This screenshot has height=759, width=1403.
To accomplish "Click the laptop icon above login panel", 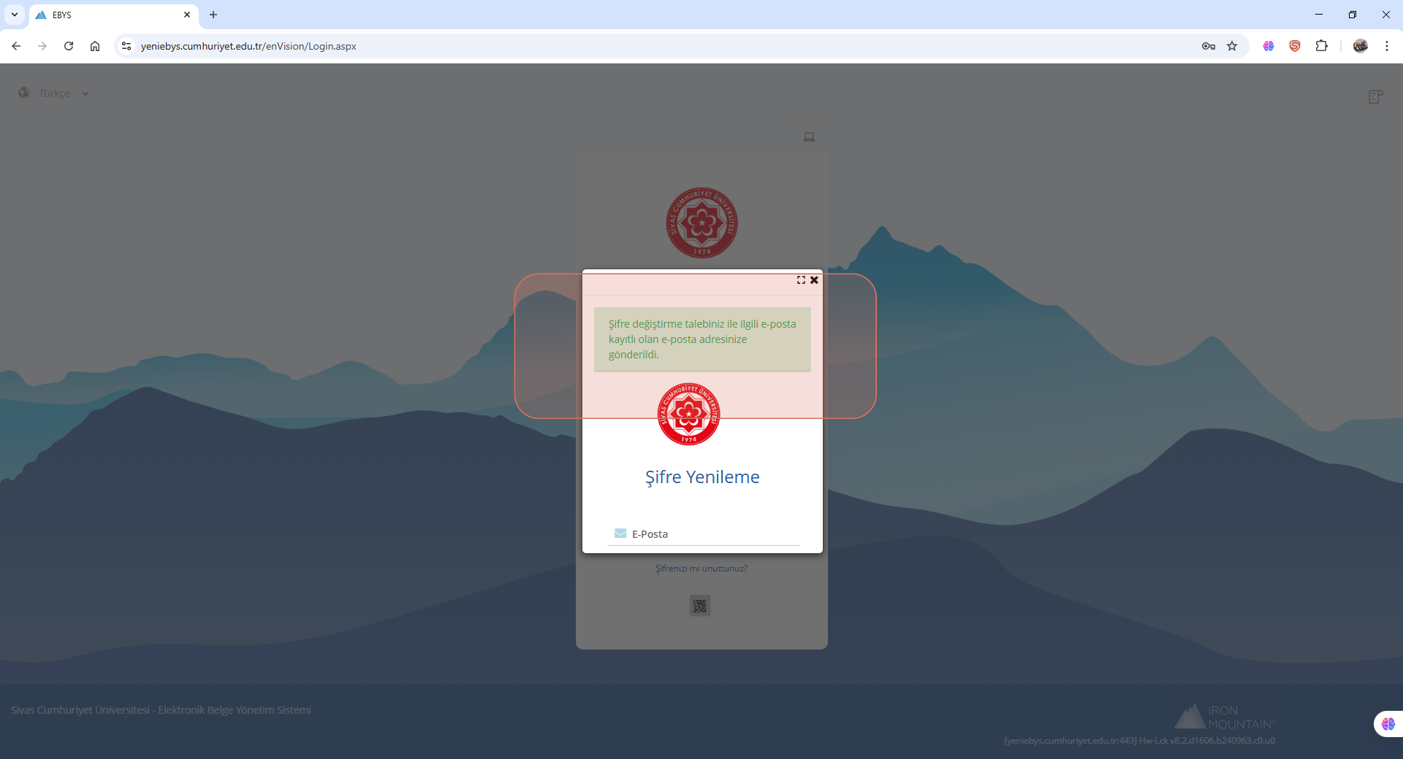I will point(809,137).
